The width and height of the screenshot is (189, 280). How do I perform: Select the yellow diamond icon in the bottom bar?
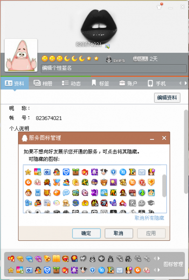pyautogui.click(x=20, y=259)
